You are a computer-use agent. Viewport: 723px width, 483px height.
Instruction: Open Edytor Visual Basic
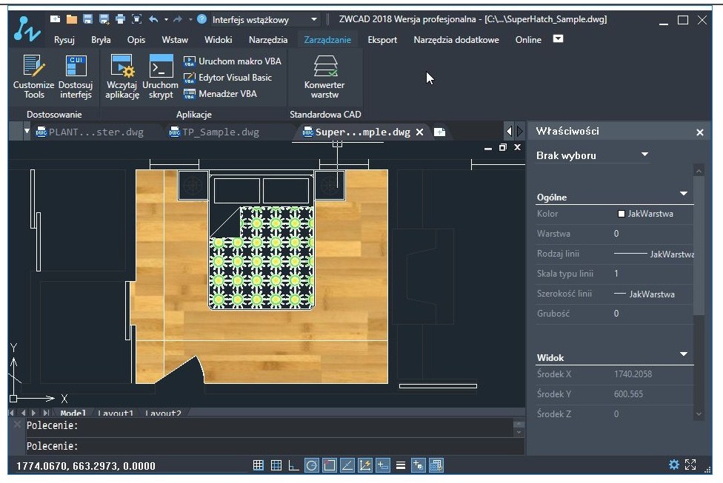pyautogui.click(x=227, y=78)
